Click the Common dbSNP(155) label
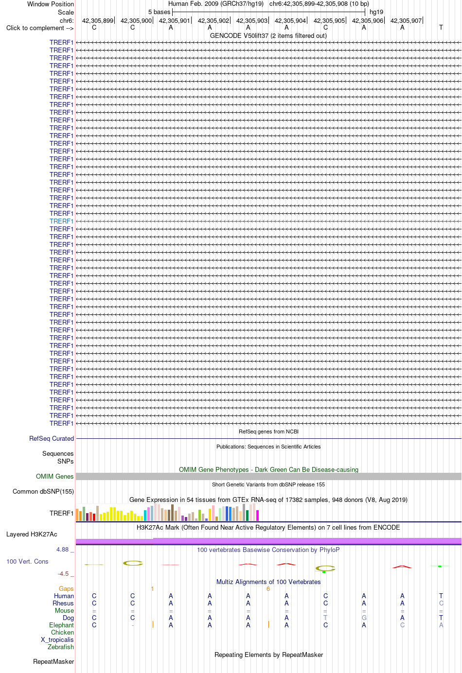This screenshot has height=673, width=462. click(43, 491)
